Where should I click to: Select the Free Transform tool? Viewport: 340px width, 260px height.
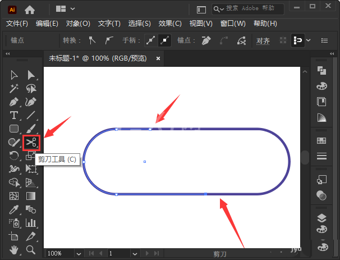coord(31,169)
